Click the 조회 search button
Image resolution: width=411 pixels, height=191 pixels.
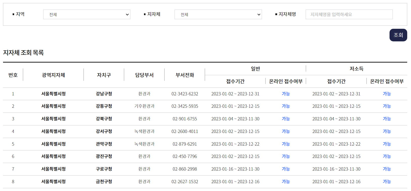[x=398, y=35]
